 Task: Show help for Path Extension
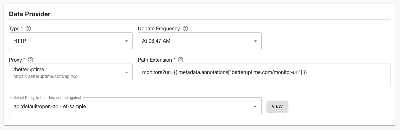[181, 60]
